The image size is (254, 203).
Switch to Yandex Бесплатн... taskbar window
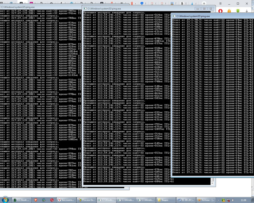coord(66,200)
